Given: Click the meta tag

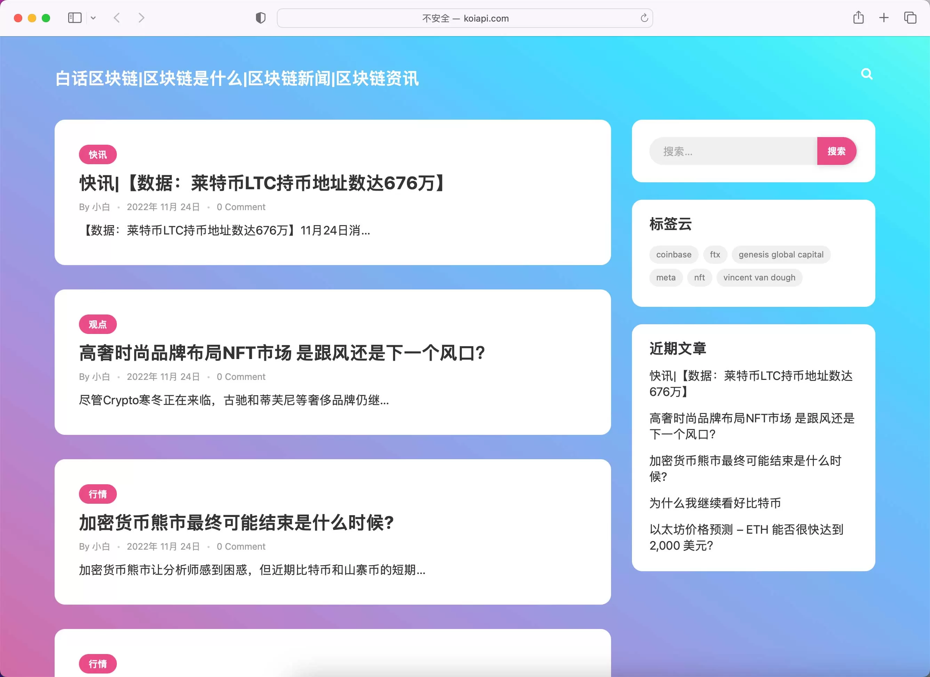Looking at the screenshot, I should coord(666,278).
